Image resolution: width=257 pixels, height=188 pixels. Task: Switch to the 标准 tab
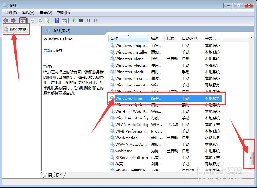pos(59,175)
